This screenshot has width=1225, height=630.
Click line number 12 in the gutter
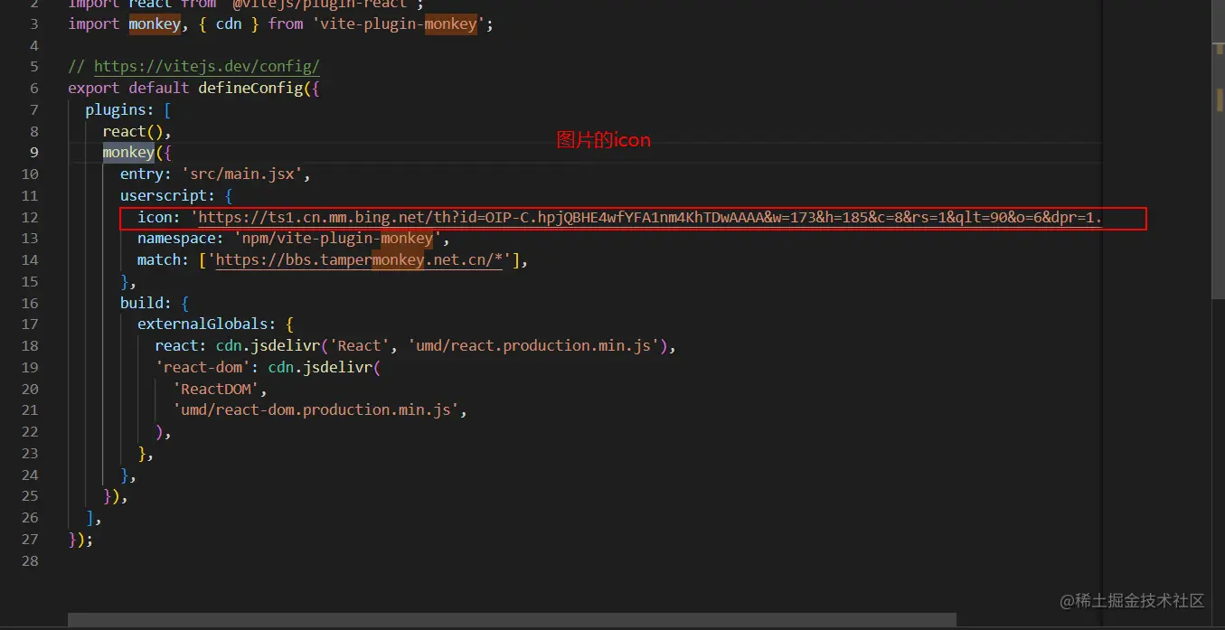pyautogui.click(x=30, y=218)
